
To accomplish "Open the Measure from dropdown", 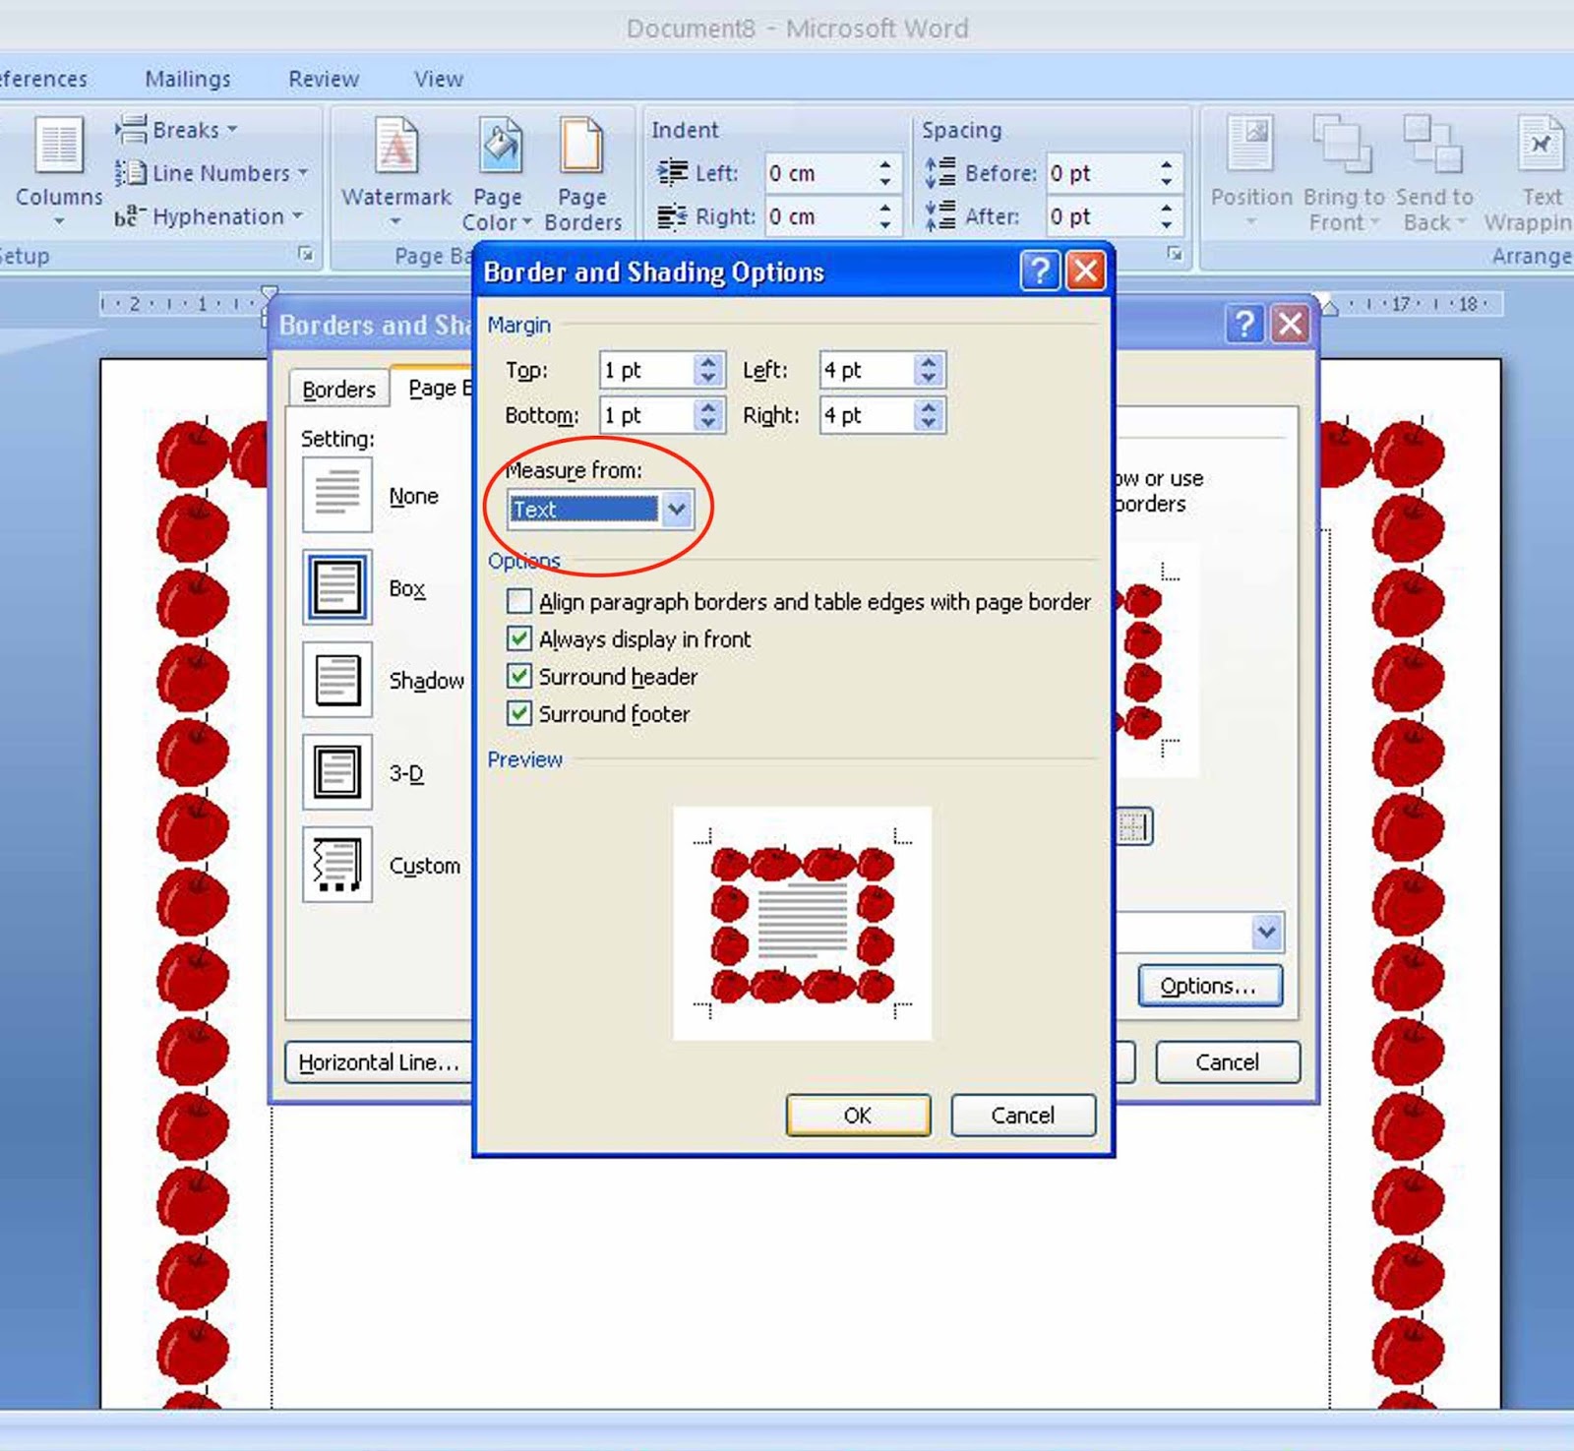I will 675,509.
